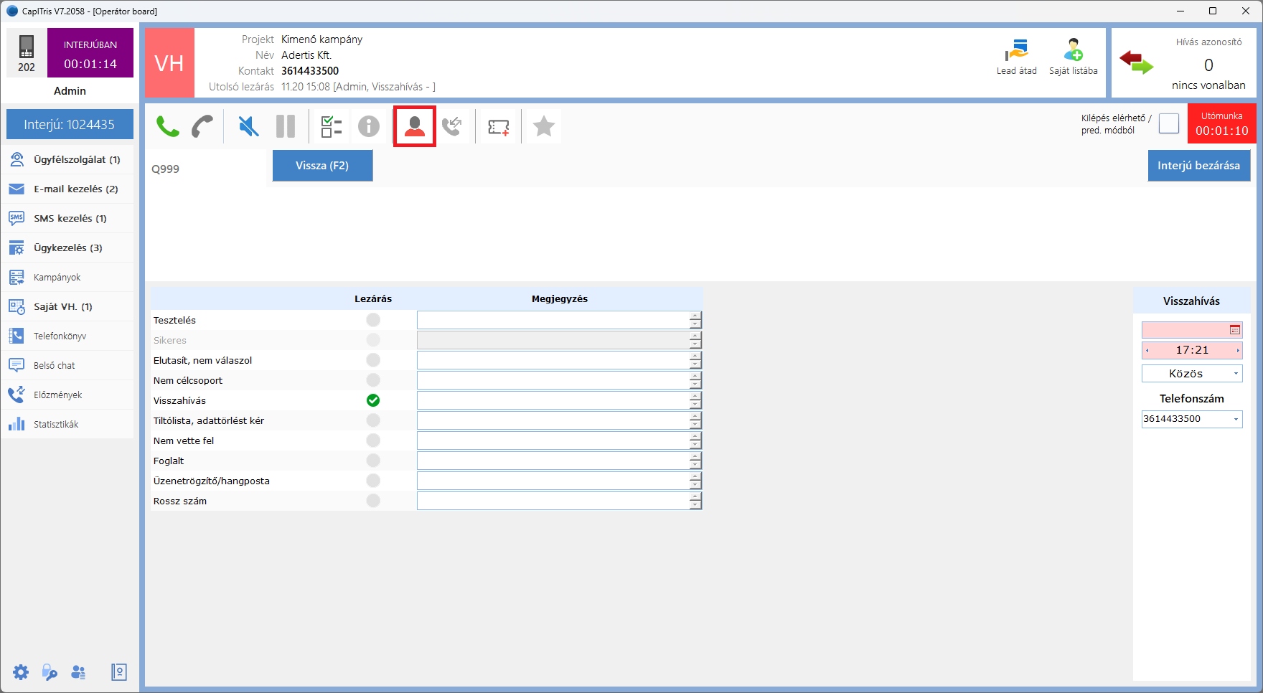1263x693 pixels.
Task: Select the Tesztelés closing radio option
Action: pyautogui.click(x=373, y=320)
